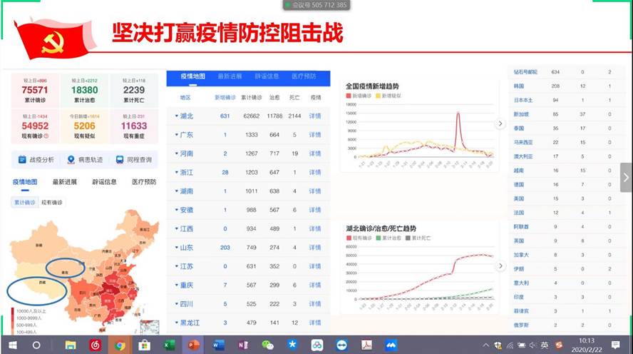The width and height of the screenshot is (633, 354).
Task: Switch to 辟谣信息 tab under the toolbar
Action: tap(105, 182)
